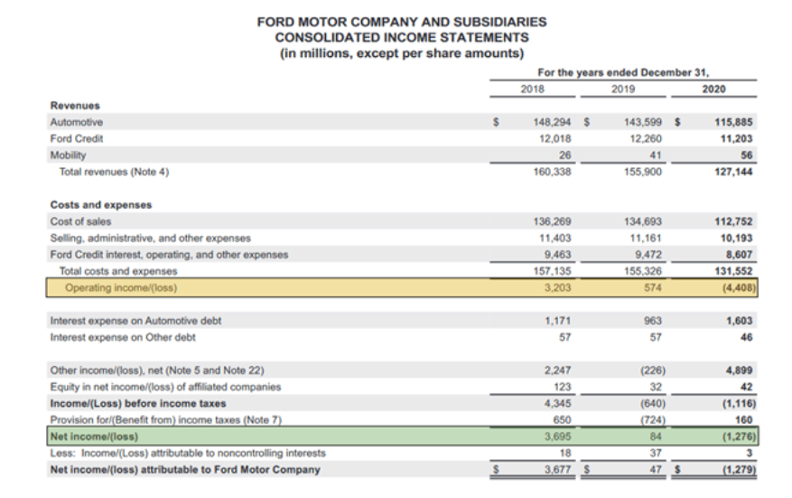Click Selling, administrative, and other expenses label

pyautogui.click(x=150, y=238)
